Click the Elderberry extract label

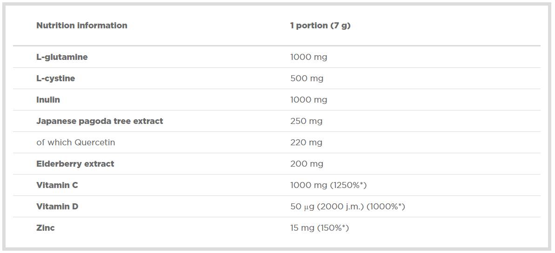(x=75, y=164)
